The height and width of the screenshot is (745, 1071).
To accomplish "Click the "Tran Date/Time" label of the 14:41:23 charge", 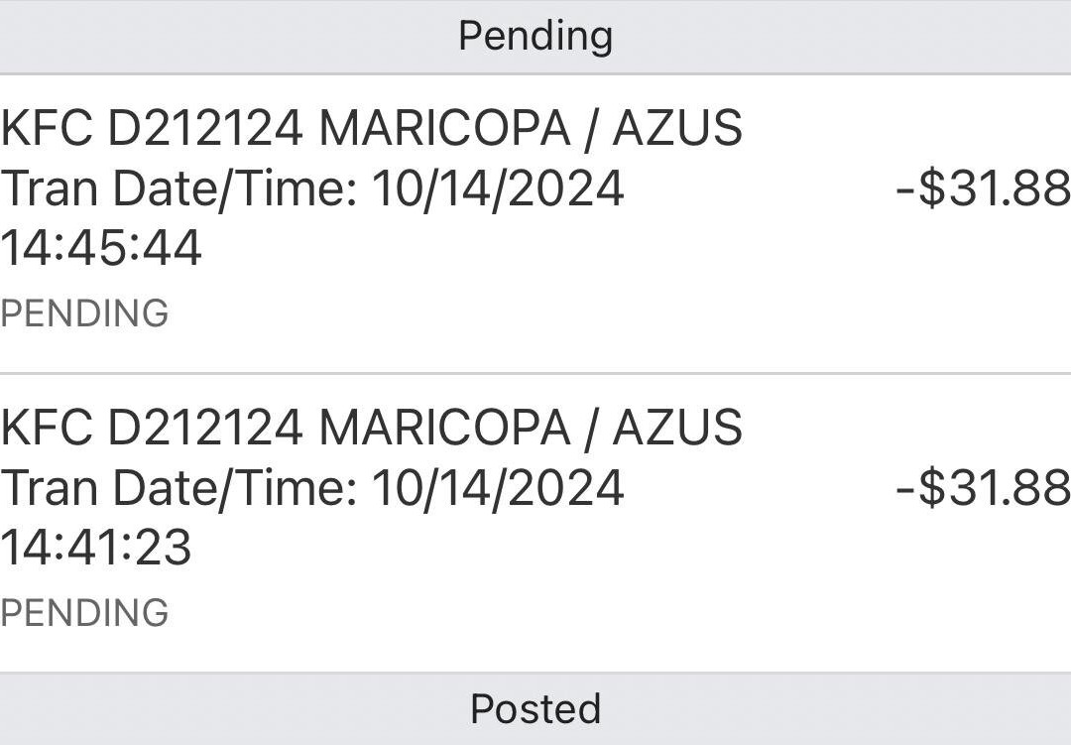I will [x=178, y=488].
